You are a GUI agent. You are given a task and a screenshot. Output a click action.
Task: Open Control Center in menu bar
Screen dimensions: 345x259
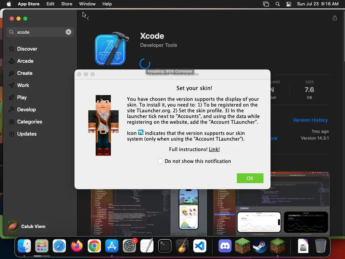coord(289,4)
